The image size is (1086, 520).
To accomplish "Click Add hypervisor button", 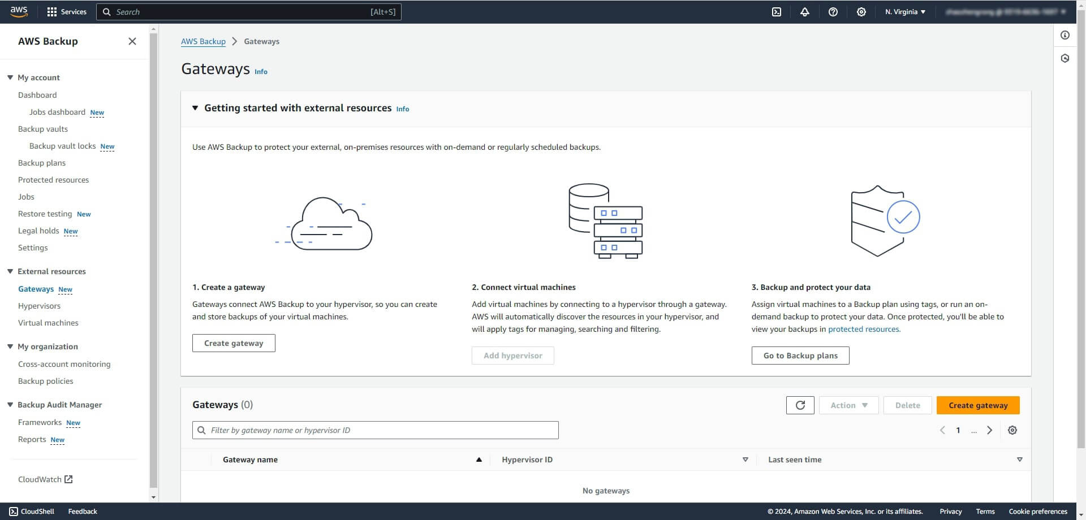I will 513,356.
